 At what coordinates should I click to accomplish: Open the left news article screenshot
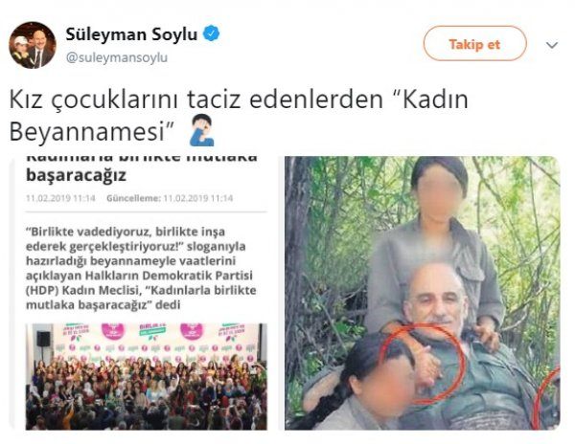(x=144, y=293)
